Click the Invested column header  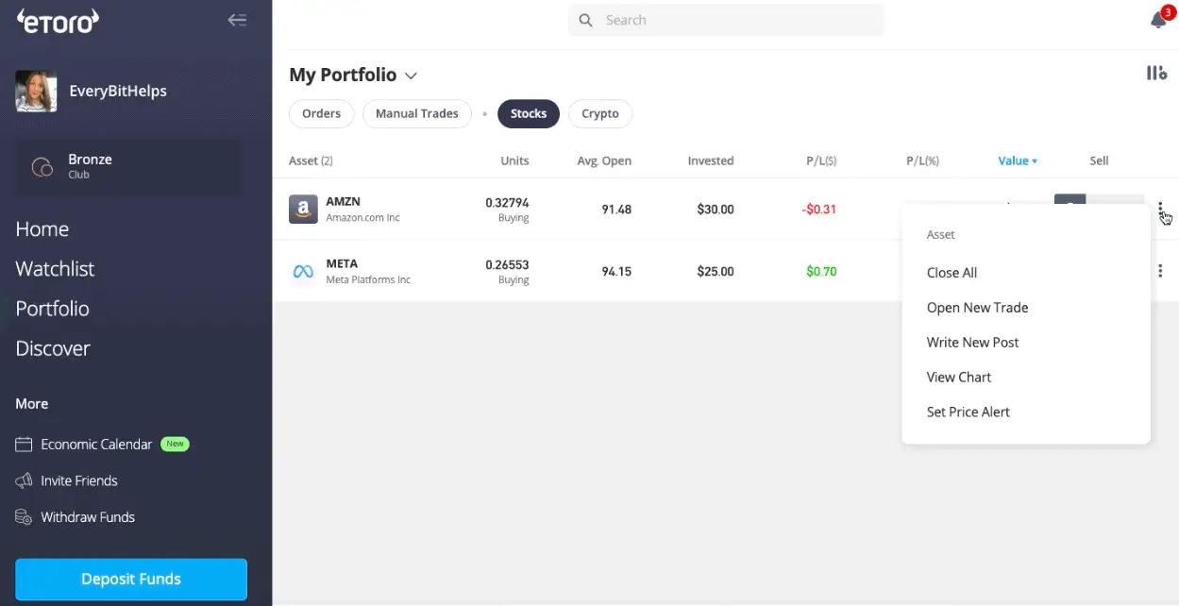point(711,160)
